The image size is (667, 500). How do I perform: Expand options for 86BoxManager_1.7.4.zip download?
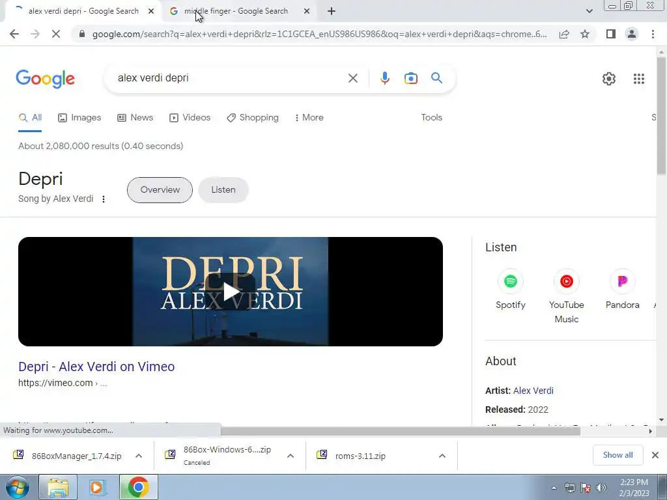click(x=139, y=456)
